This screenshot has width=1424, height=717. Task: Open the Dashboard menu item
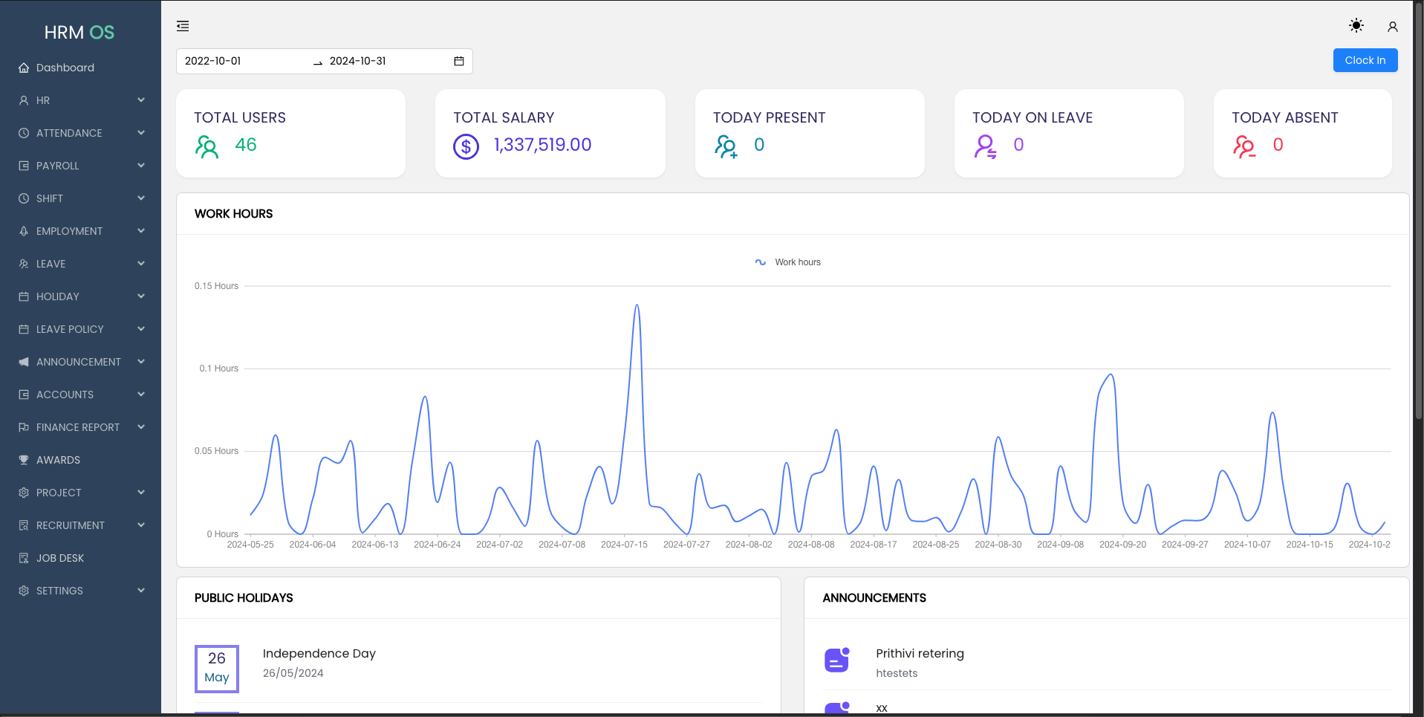click(65, 68)
